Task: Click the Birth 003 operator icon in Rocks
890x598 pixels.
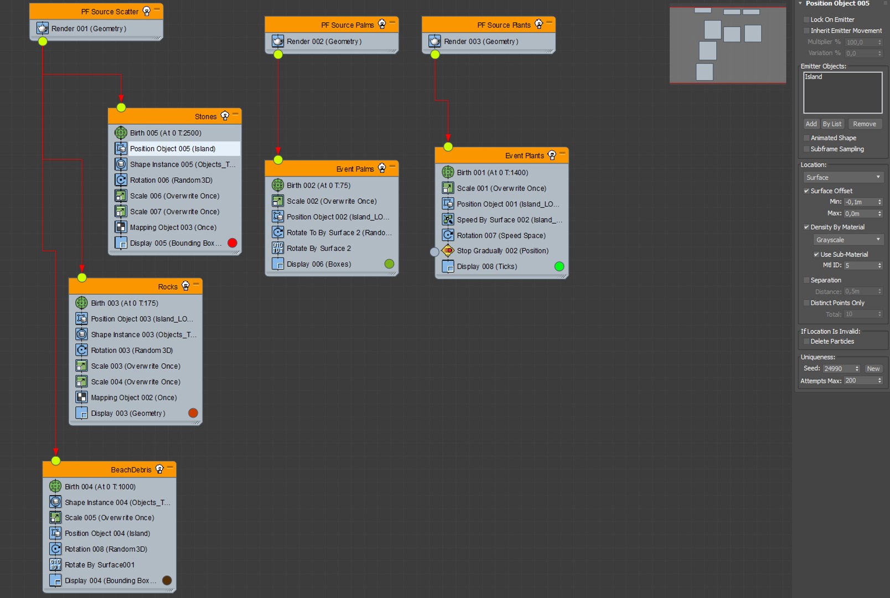Action: 81,303
